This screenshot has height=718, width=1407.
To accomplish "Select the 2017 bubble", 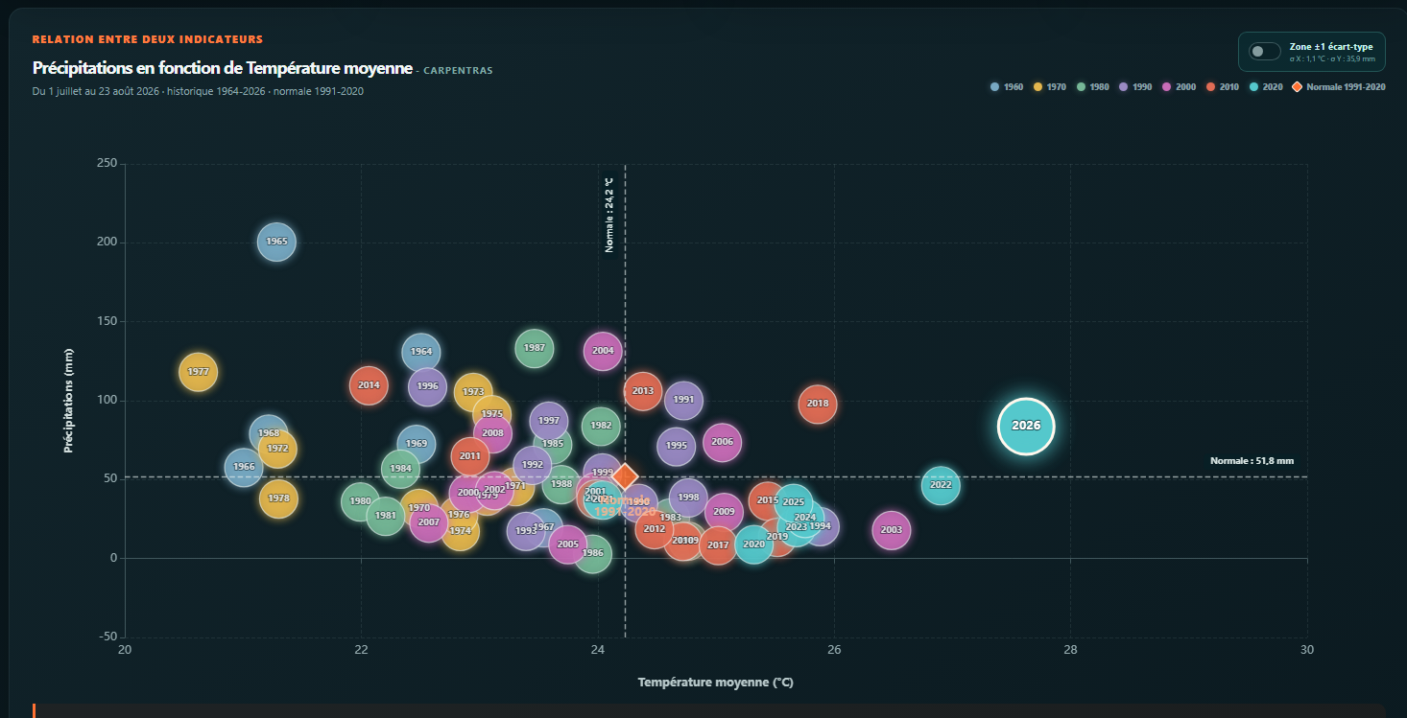I will [718, 545].
